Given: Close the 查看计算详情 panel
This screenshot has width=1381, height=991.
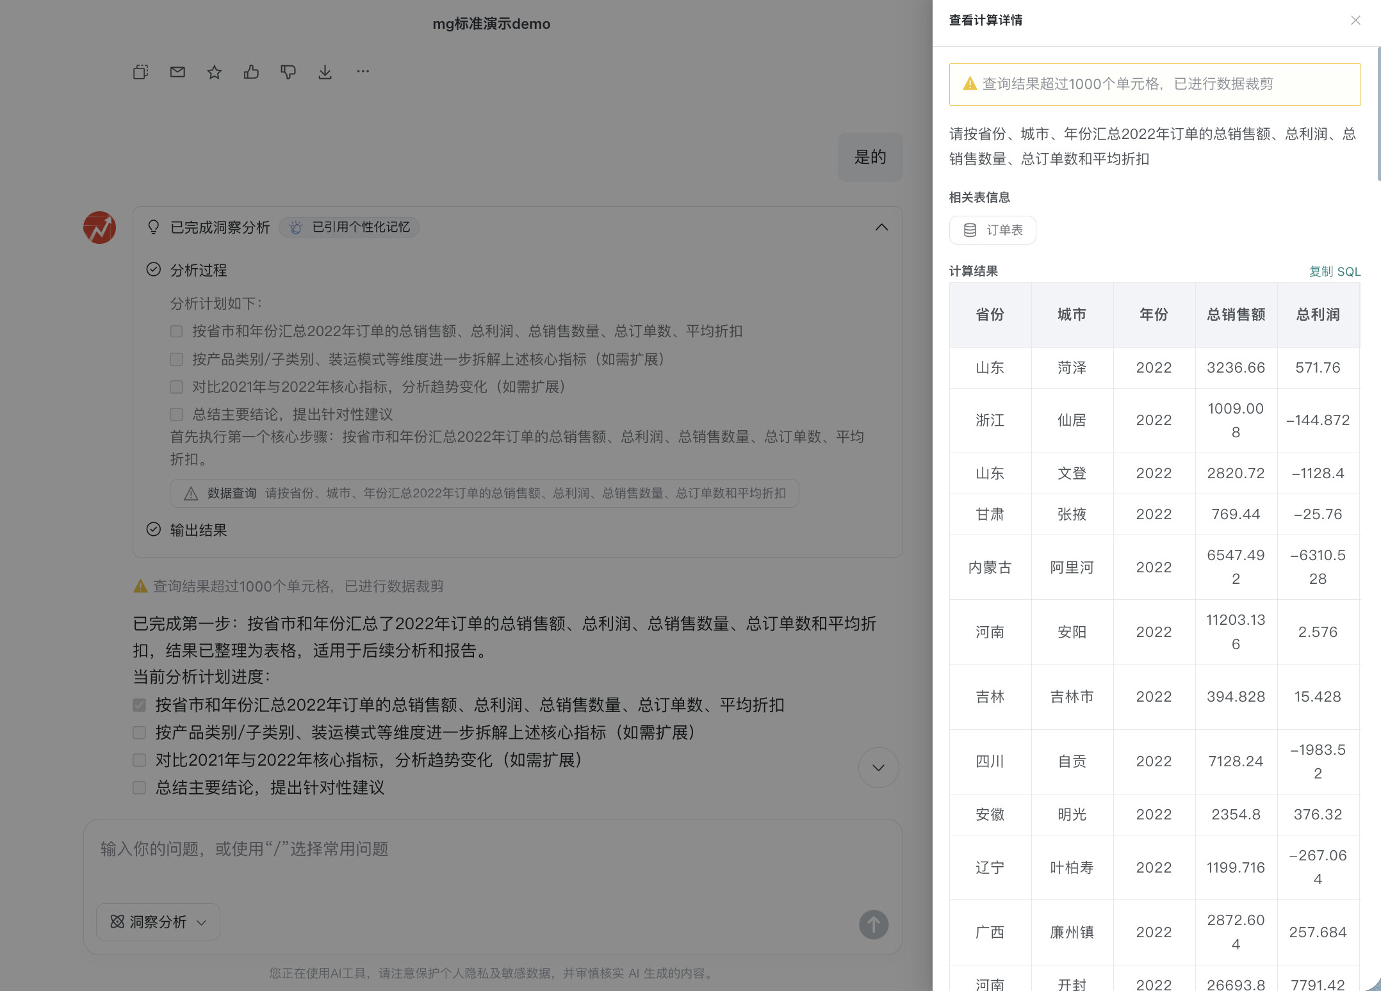Looking at the screenshot, I should pos(1355,20).
